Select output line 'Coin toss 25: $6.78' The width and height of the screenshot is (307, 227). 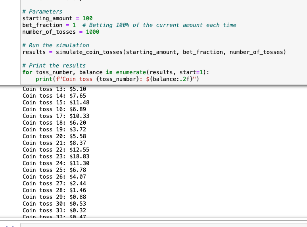(x=54, y=170)
